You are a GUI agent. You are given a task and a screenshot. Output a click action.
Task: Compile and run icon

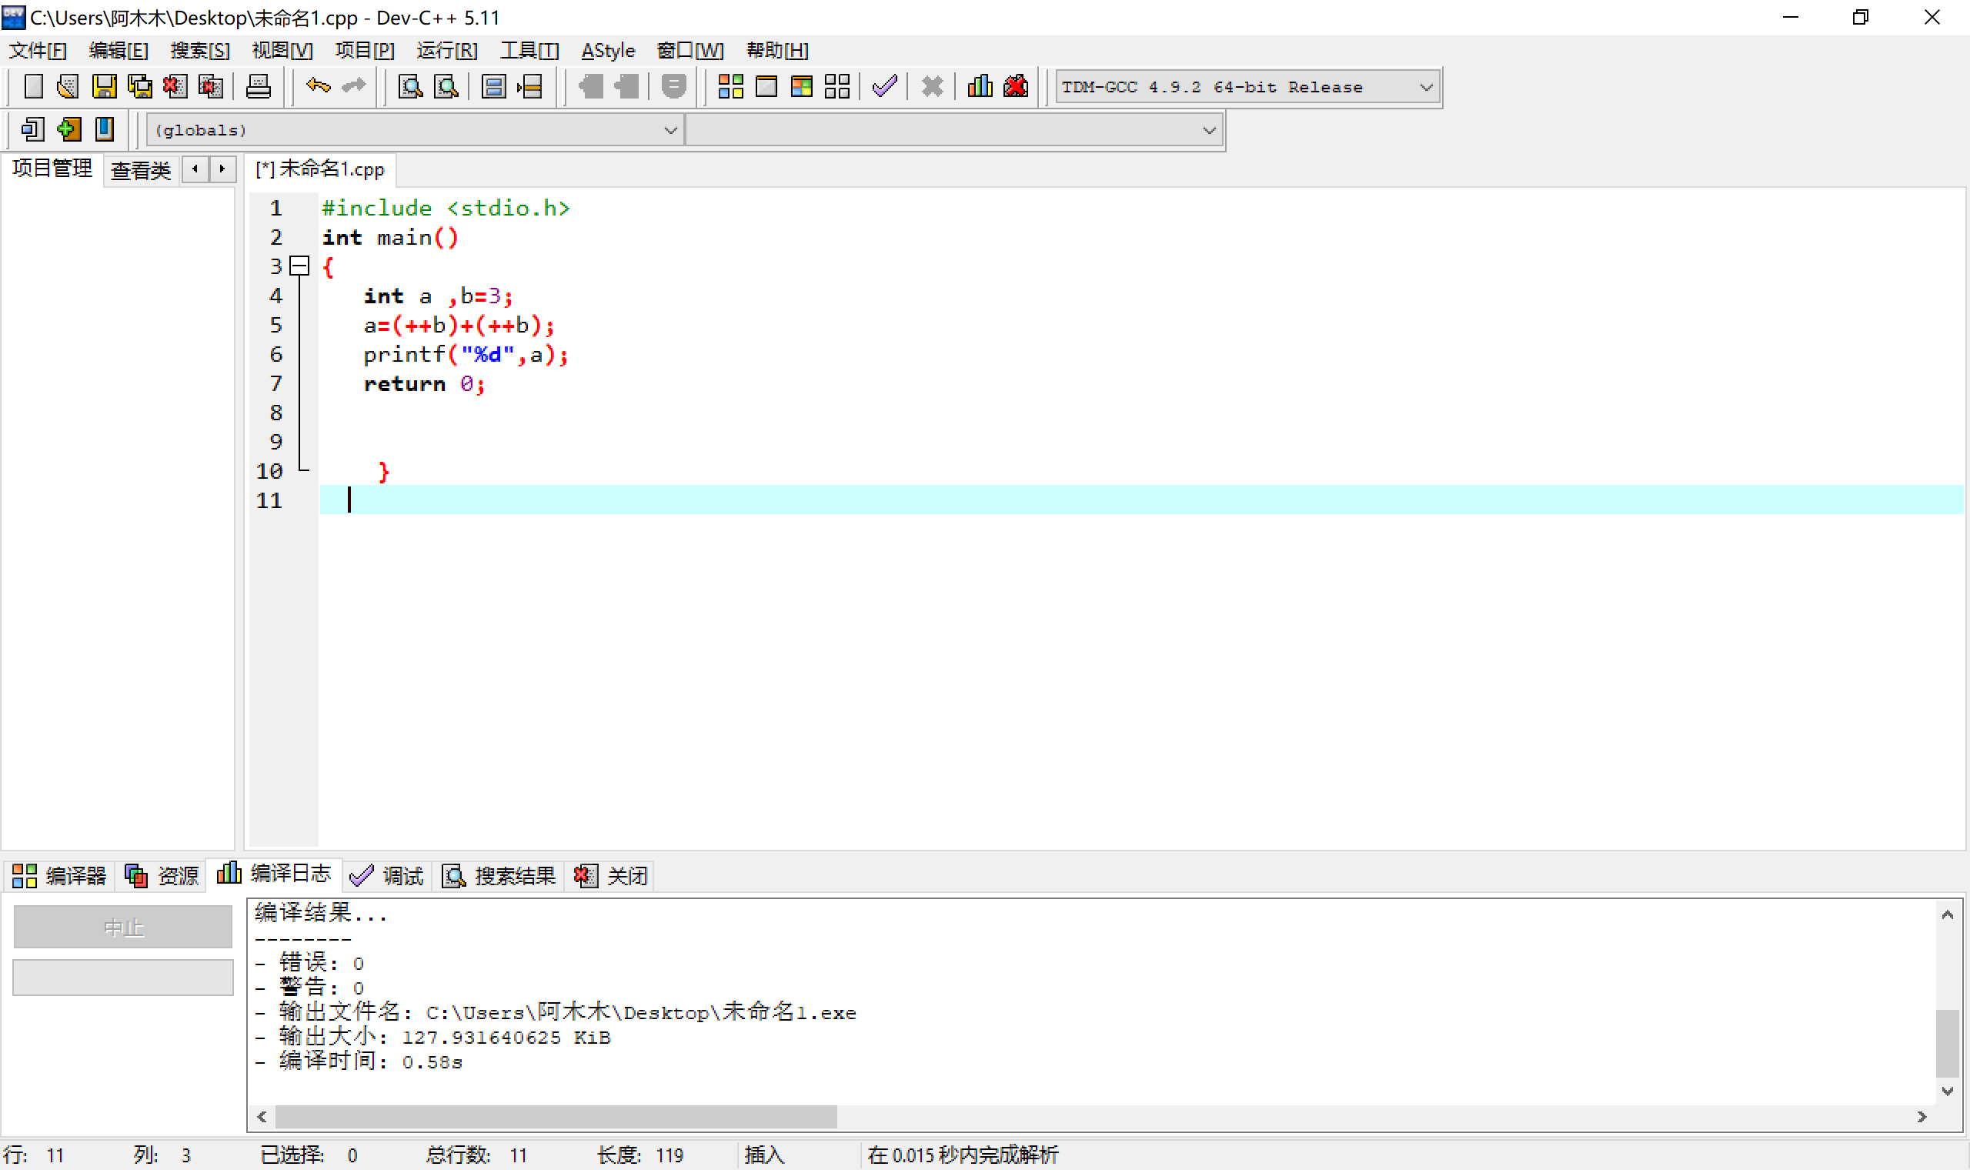click(x=801, y=86)
